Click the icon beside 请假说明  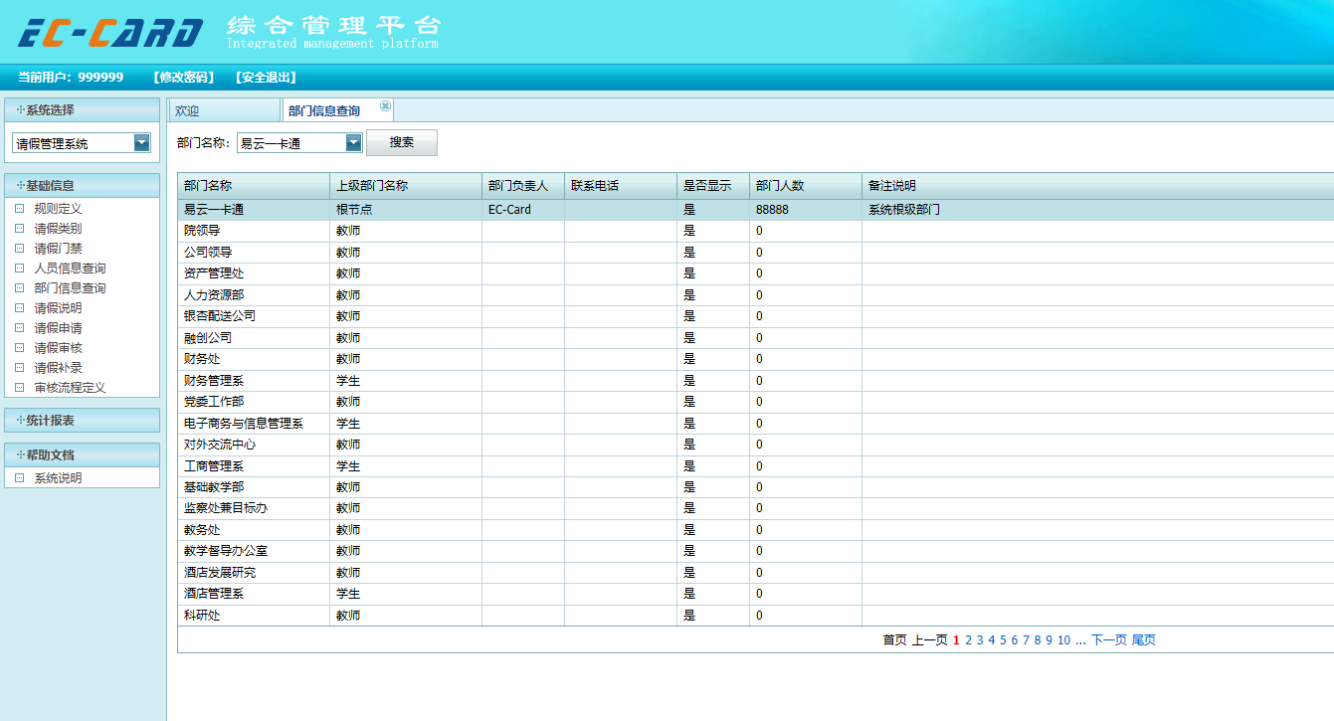click(19, 308)
